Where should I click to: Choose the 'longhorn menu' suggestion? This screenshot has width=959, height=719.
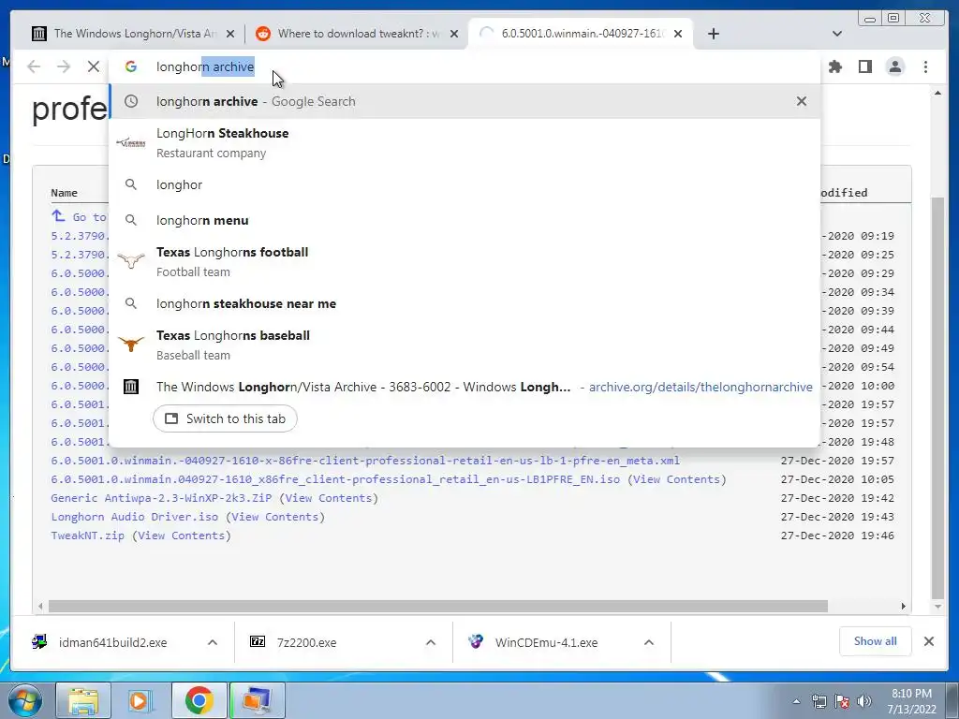pyautogui.click(x=465, y=220)
